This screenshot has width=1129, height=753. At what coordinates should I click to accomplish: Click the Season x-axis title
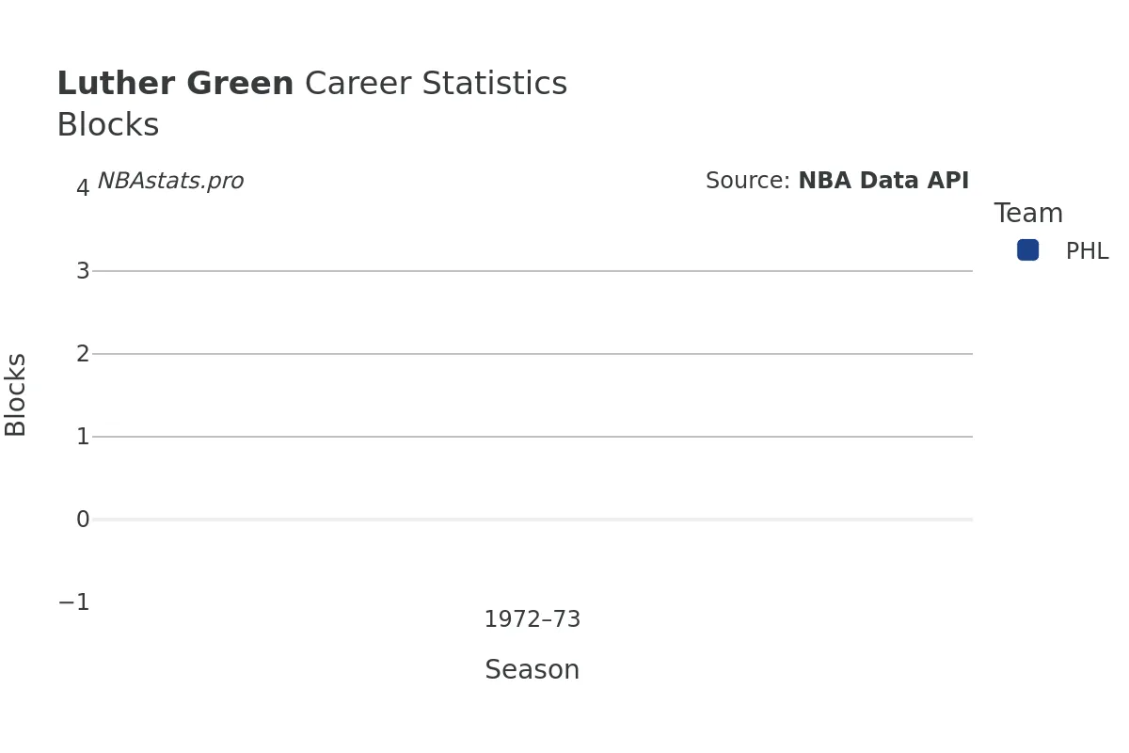532,670
